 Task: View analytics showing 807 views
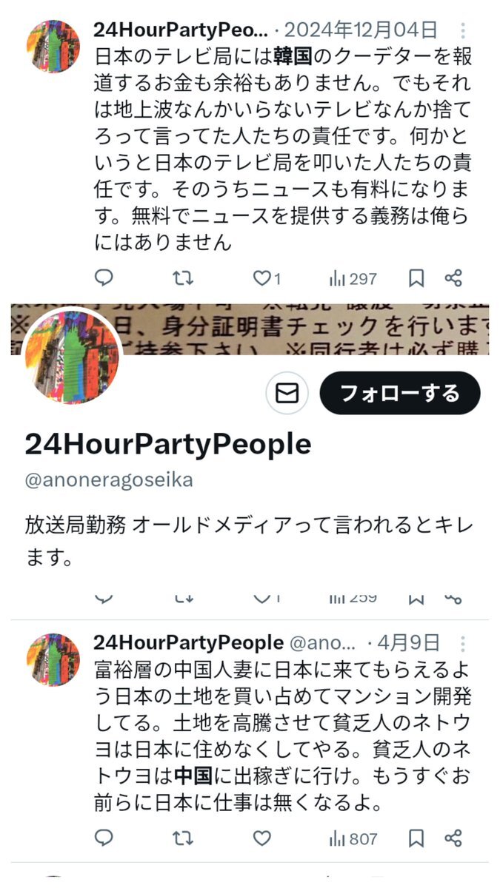(x=353, y=838)
